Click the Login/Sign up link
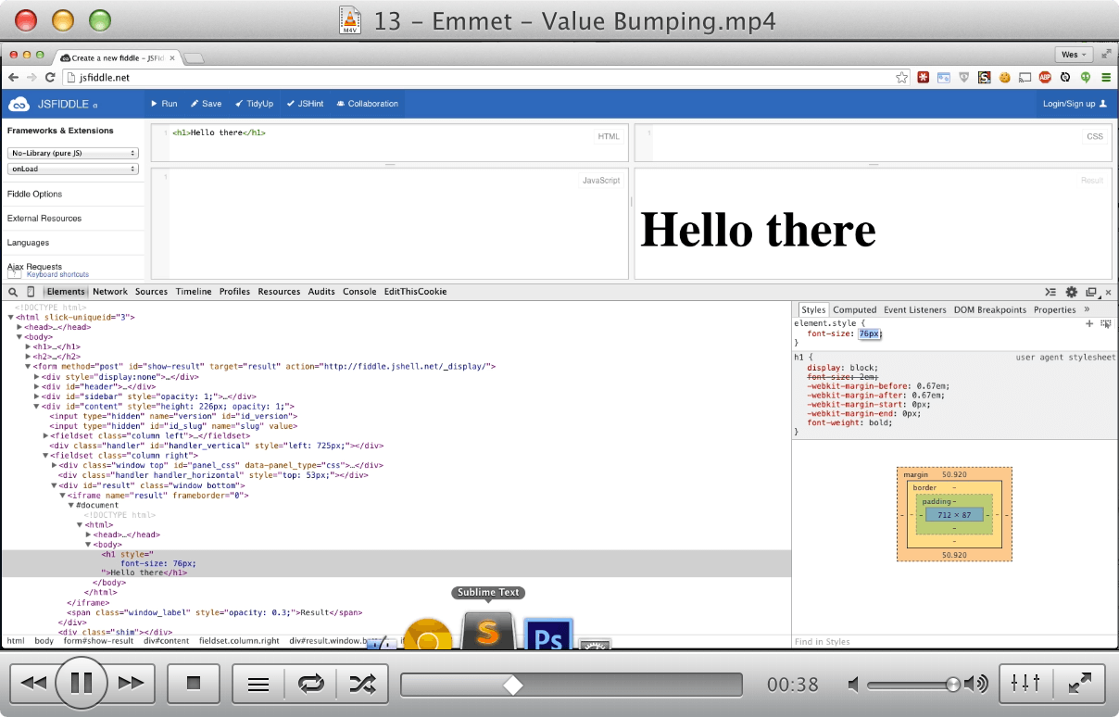The image size is (1119, 717). 1070,104
